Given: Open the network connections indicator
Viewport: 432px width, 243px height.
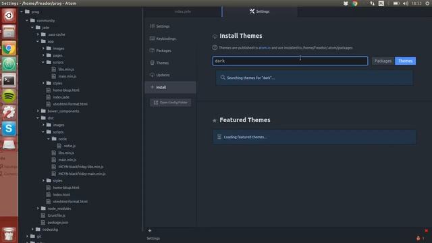Looking at the screenshot, I should (372, 3).
